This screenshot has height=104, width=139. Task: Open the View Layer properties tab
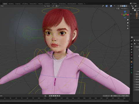pos(131,49)
